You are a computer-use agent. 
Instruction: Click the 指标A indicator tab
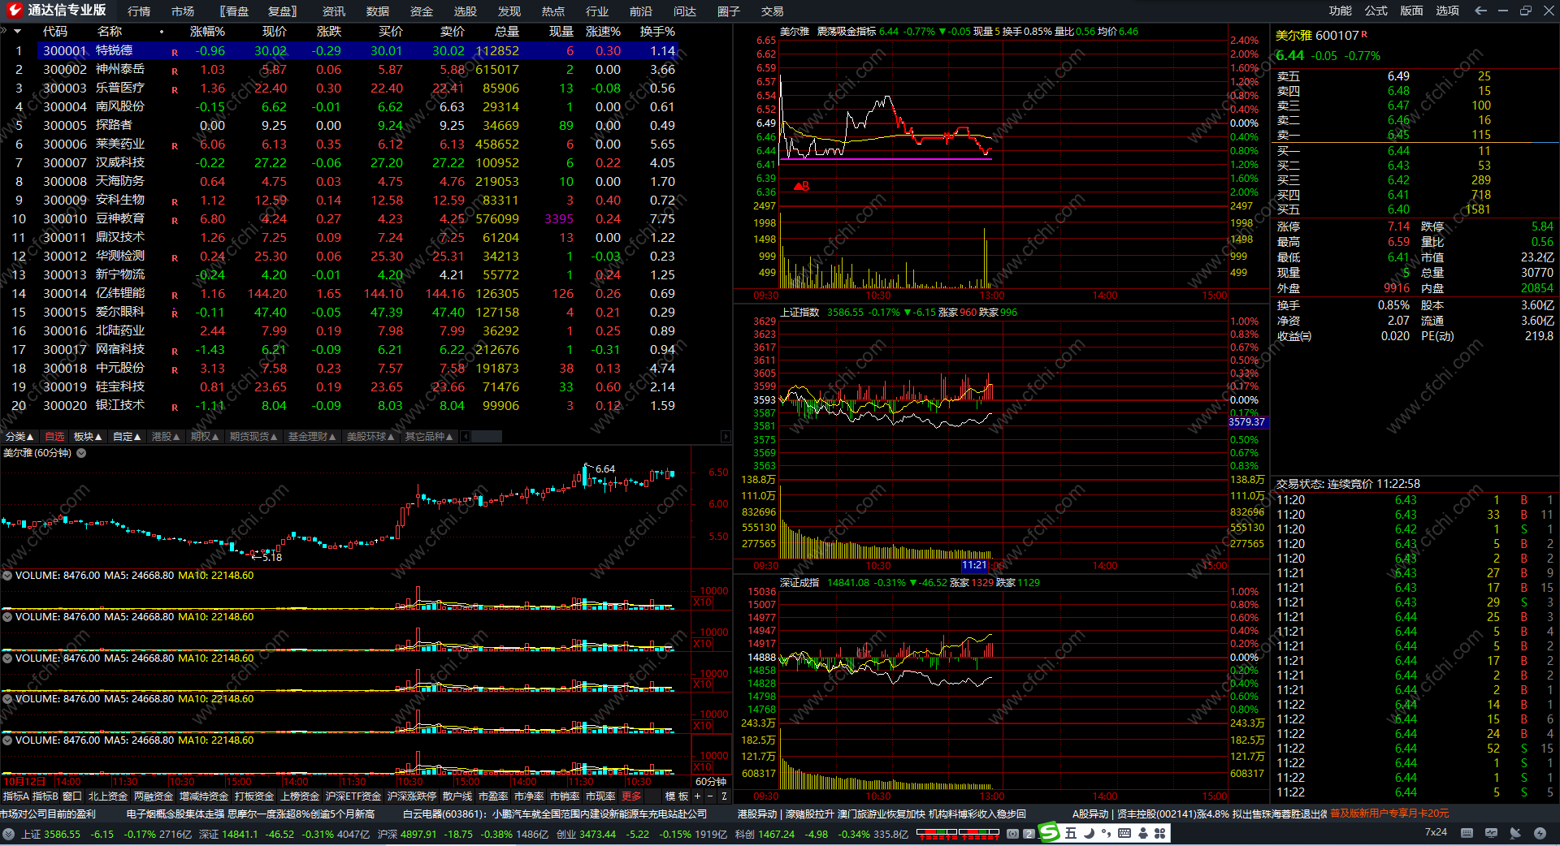coord(16,796)
